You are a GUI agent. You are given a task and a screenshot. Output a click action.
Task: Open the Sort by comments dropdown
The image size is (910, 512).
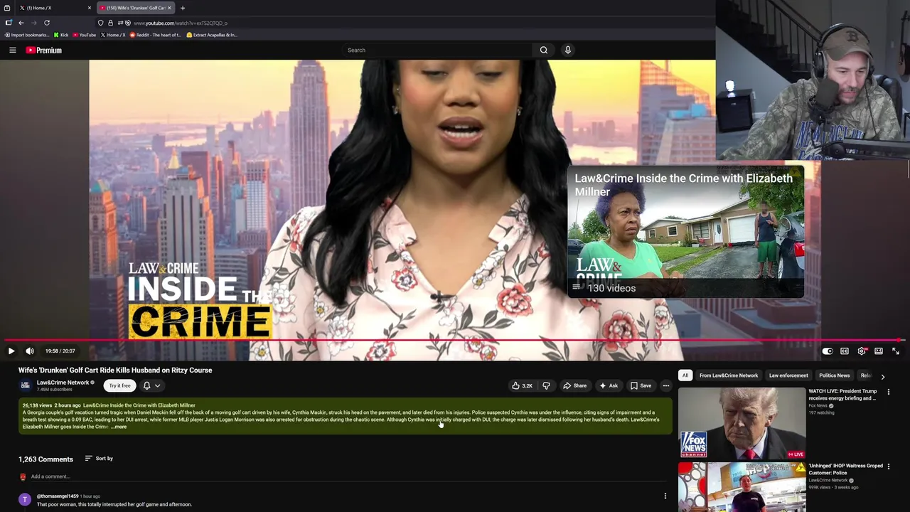point(99,459)
